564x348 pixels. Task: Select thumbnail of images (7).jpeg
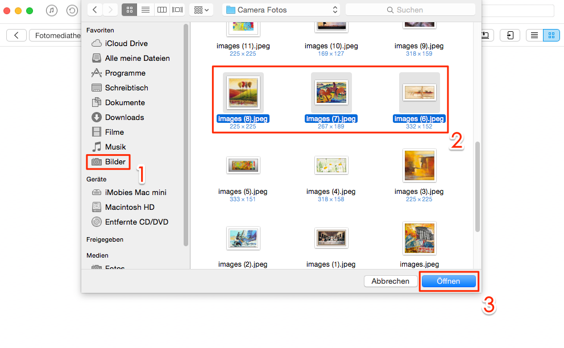pos(331,93)
